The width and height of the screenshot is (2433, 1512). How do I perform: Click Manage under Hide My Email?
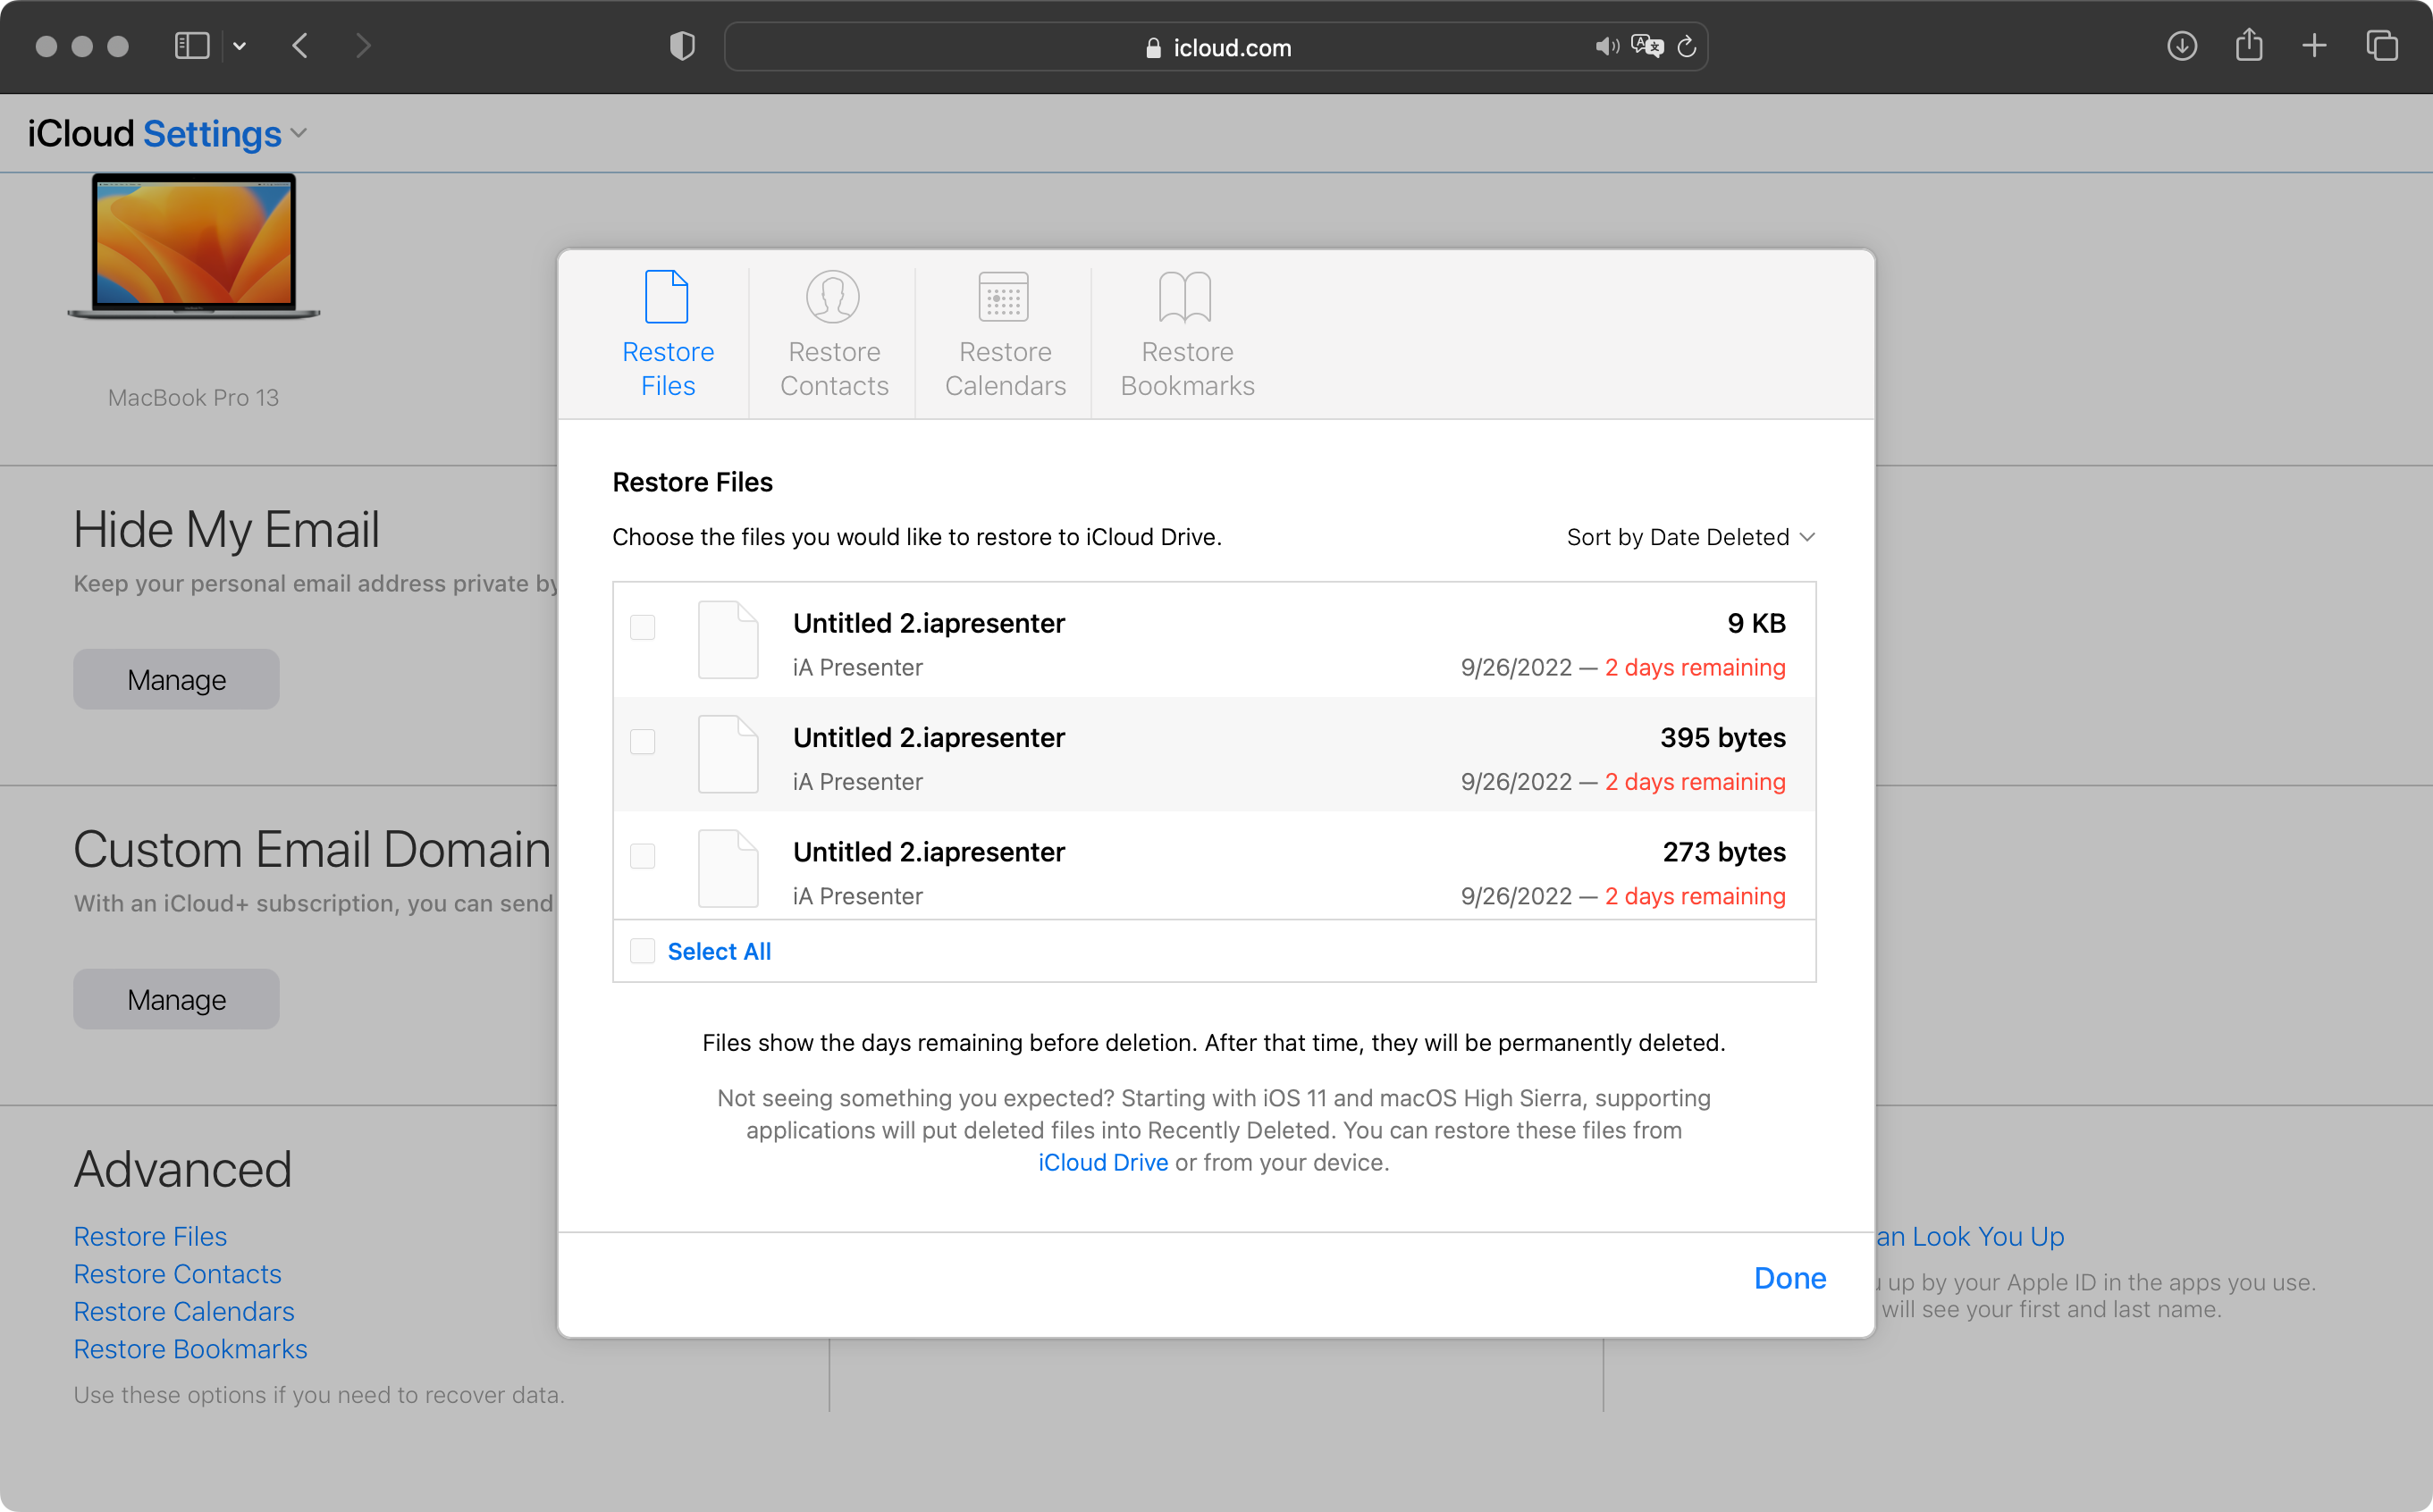[x=176, y=679]
